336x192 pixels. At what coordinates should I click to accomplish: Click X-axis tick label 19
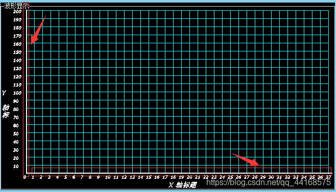coord(181,177)
